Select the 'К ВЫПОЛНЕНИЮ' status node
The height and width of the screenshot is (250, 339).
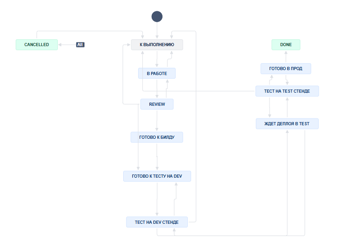pyautogui.click(x=157, y=45)
